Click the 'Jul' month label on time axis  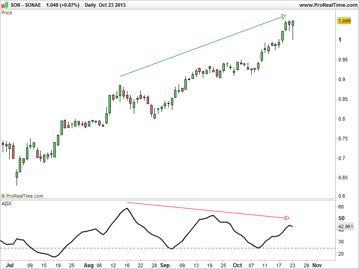[9, 265]
